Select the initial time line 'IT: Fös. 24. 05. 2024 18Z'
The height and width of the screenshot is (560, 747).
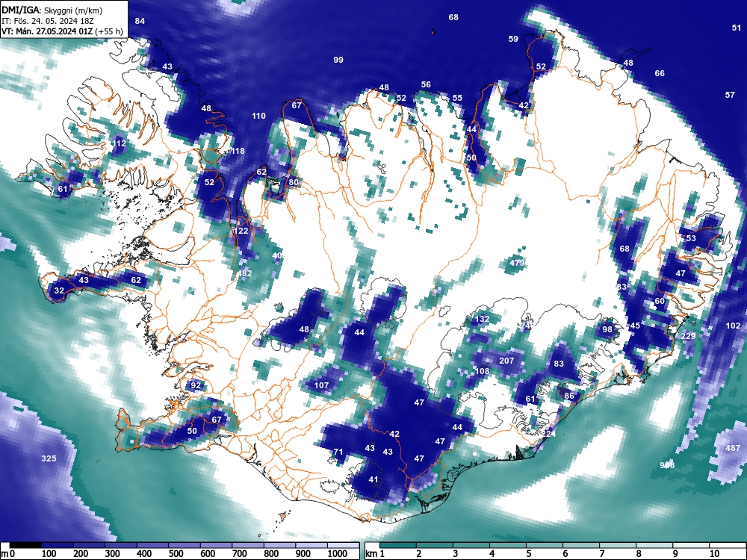[x=49, y=21]
